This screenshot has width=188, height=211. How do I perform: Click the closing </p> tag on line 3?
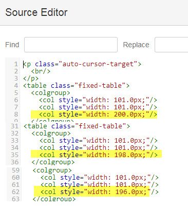(31, 79)
